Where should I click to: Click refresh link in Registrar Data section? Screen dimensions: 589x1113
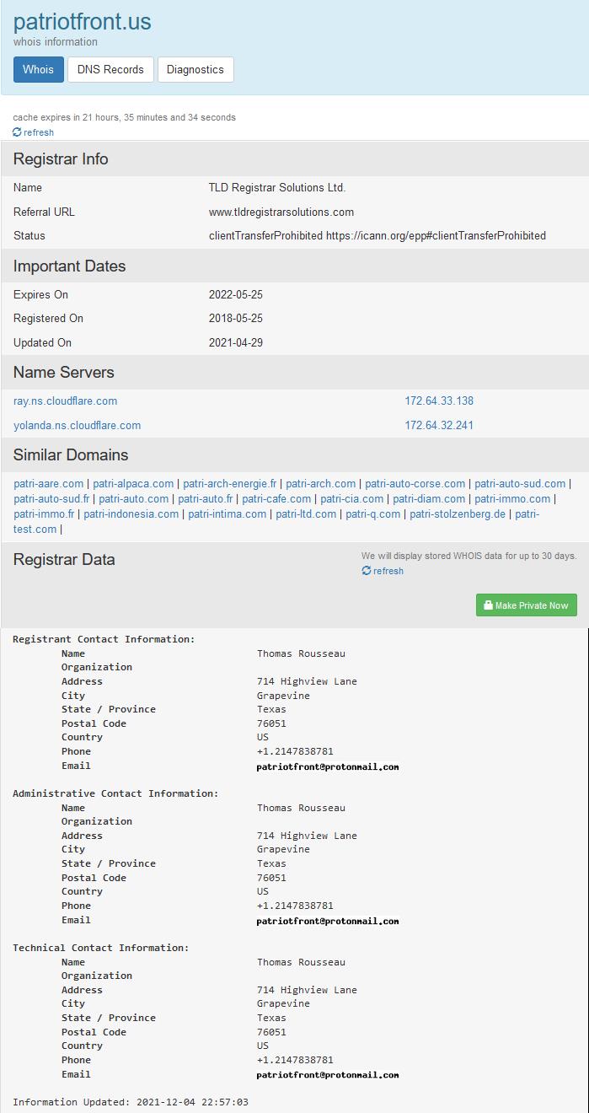coord(383,571)
